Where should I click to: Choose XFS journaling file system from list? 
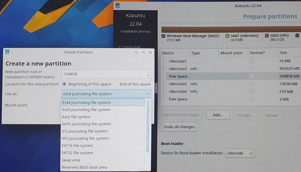103,138
